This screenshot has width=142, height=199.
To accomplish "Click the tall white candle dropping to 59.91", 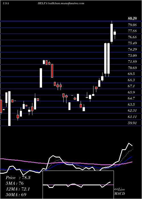I will [x=9, y=109].
